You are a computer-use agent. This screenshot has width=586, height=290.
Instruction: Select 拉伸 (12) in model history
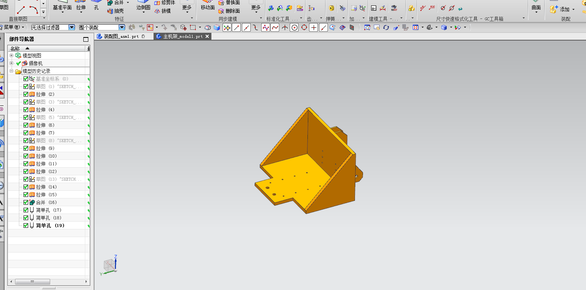point(46,171)
